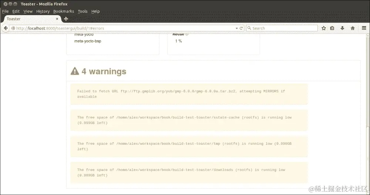Image resolution: width=370 pixels, height=195 pixels.
Task: Open the History menu
Action: 43,11
